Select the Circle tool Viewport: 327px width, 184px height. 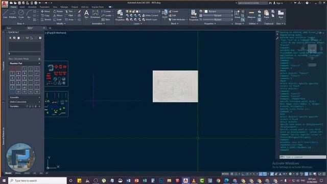(21, 14)
